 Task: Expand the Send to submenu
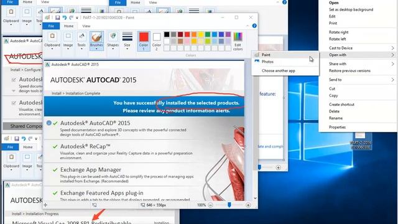[x=358, y=80]
